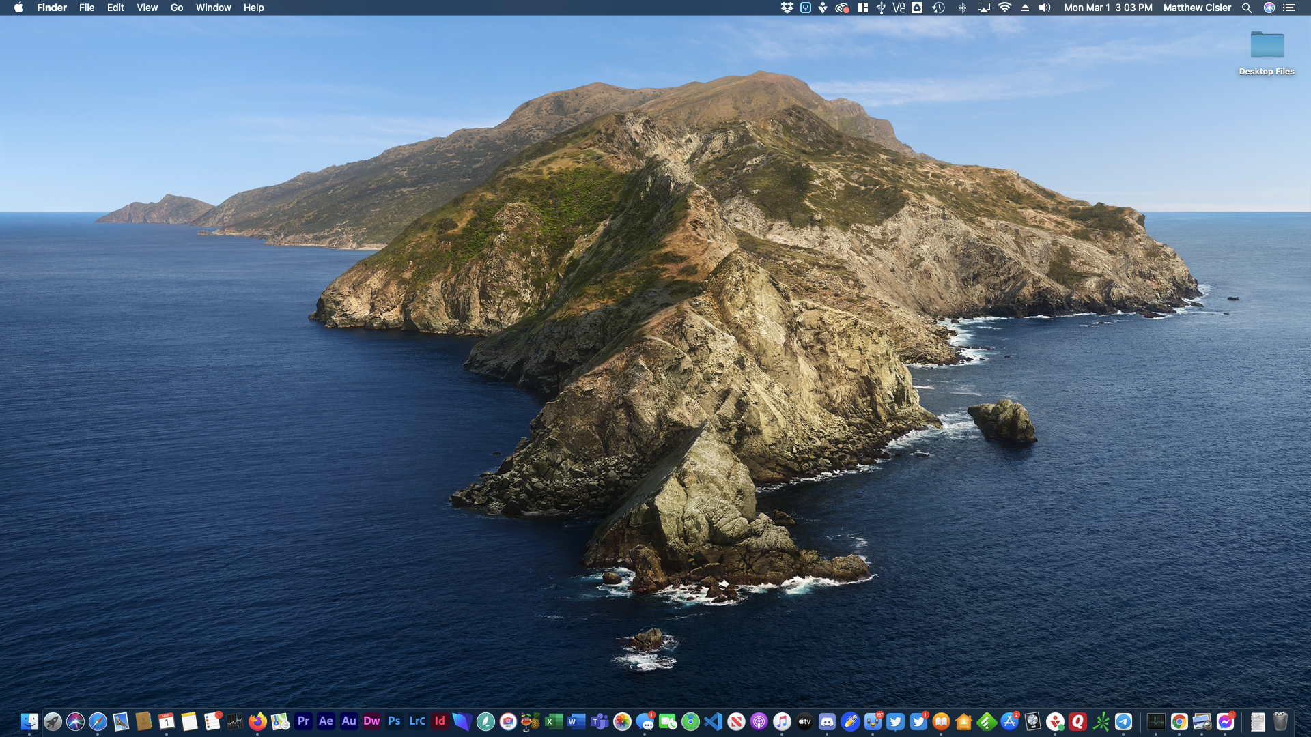Click the Matthew Cisler user name
This screenshot has height=737, width=1311.
click(1197, 8)
